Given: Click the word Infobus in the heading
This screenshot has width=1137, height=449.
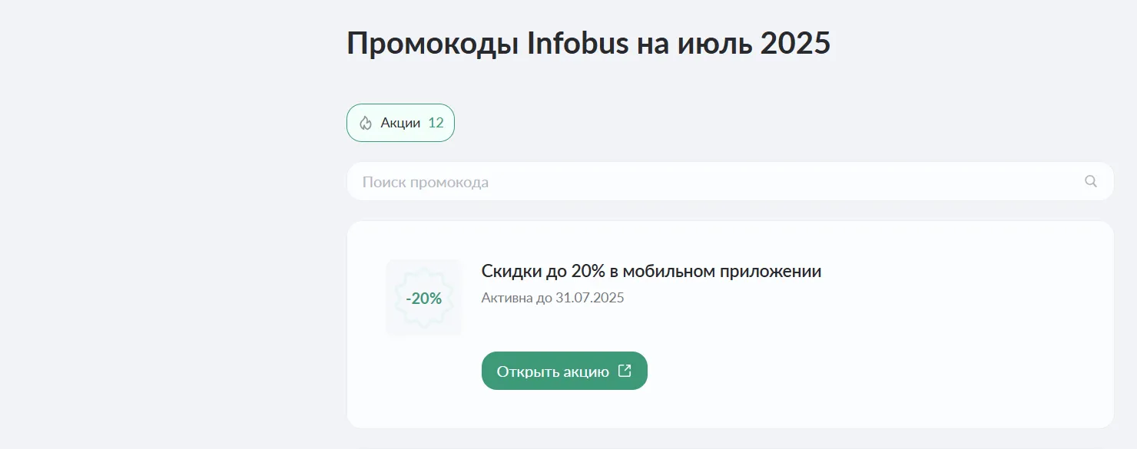Looking at the screenshot, I should [x=578, y=44].
